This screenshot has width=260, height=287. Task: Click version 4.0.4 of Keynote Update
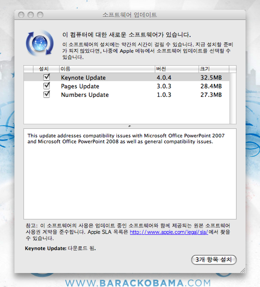click(x=164, y=78)
